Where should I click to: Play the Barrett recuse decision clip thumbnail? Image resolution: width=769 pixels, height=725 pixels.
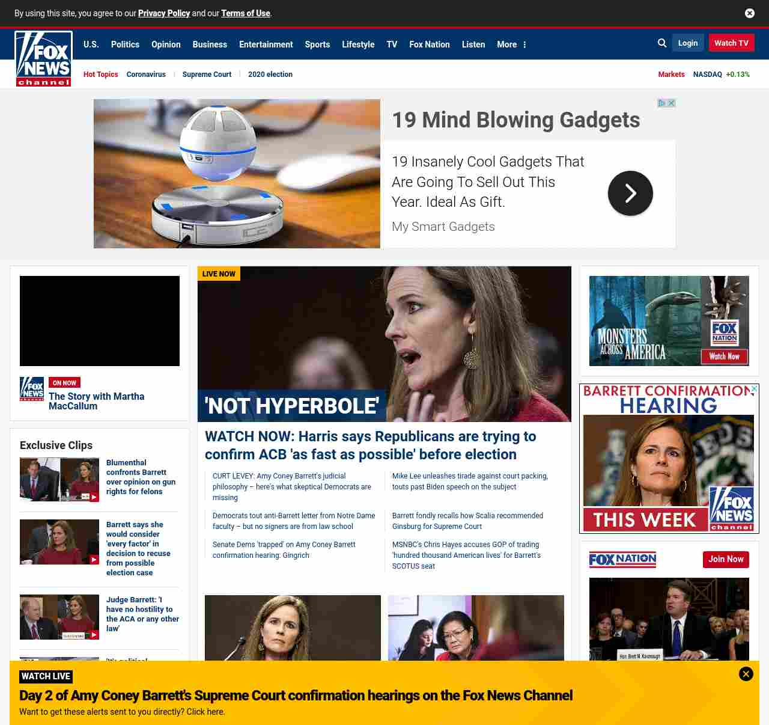pos(59,542)
